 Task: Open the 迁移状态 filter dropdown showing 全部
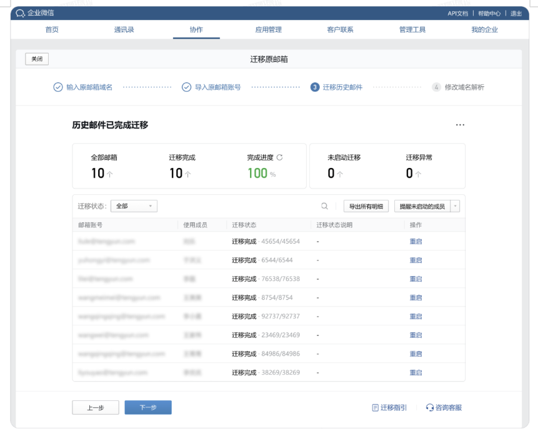134,205
